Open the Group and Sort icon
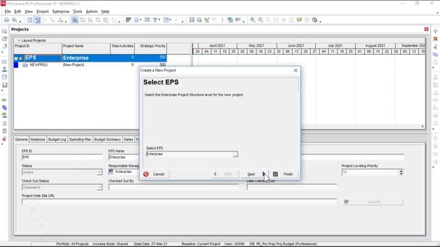The width and height of the screenshot is (440, 247). [x=166, y=20]
